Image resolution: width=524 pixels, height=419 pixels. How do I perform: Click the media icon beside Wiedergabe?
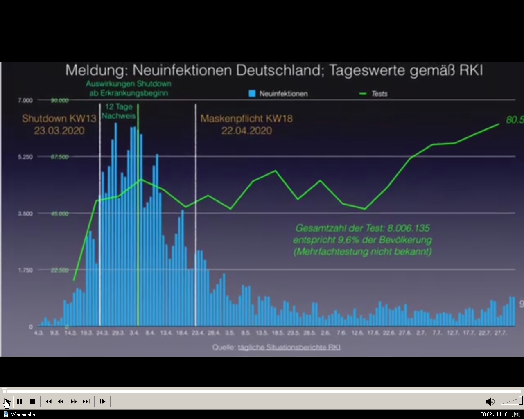coord(5,414)
